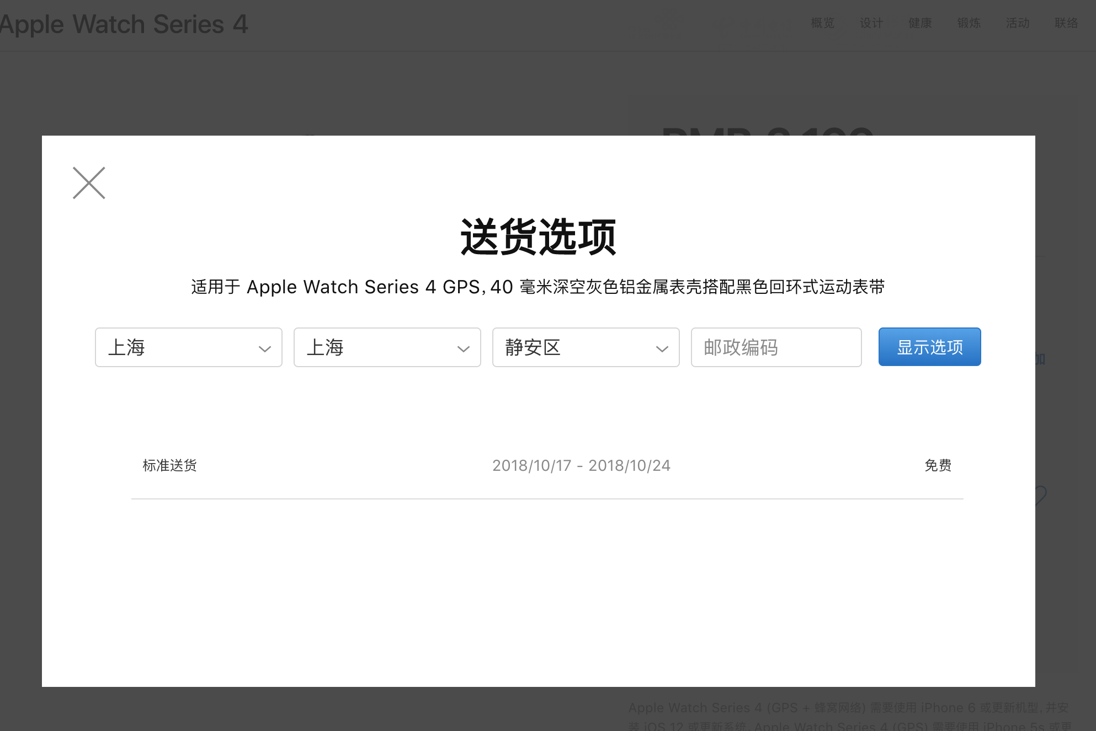Click the 2018/10/17 - 2018/10/24 delivery dates
Viewport: 1096px width, 731px height.
click(x=581, y=466)
